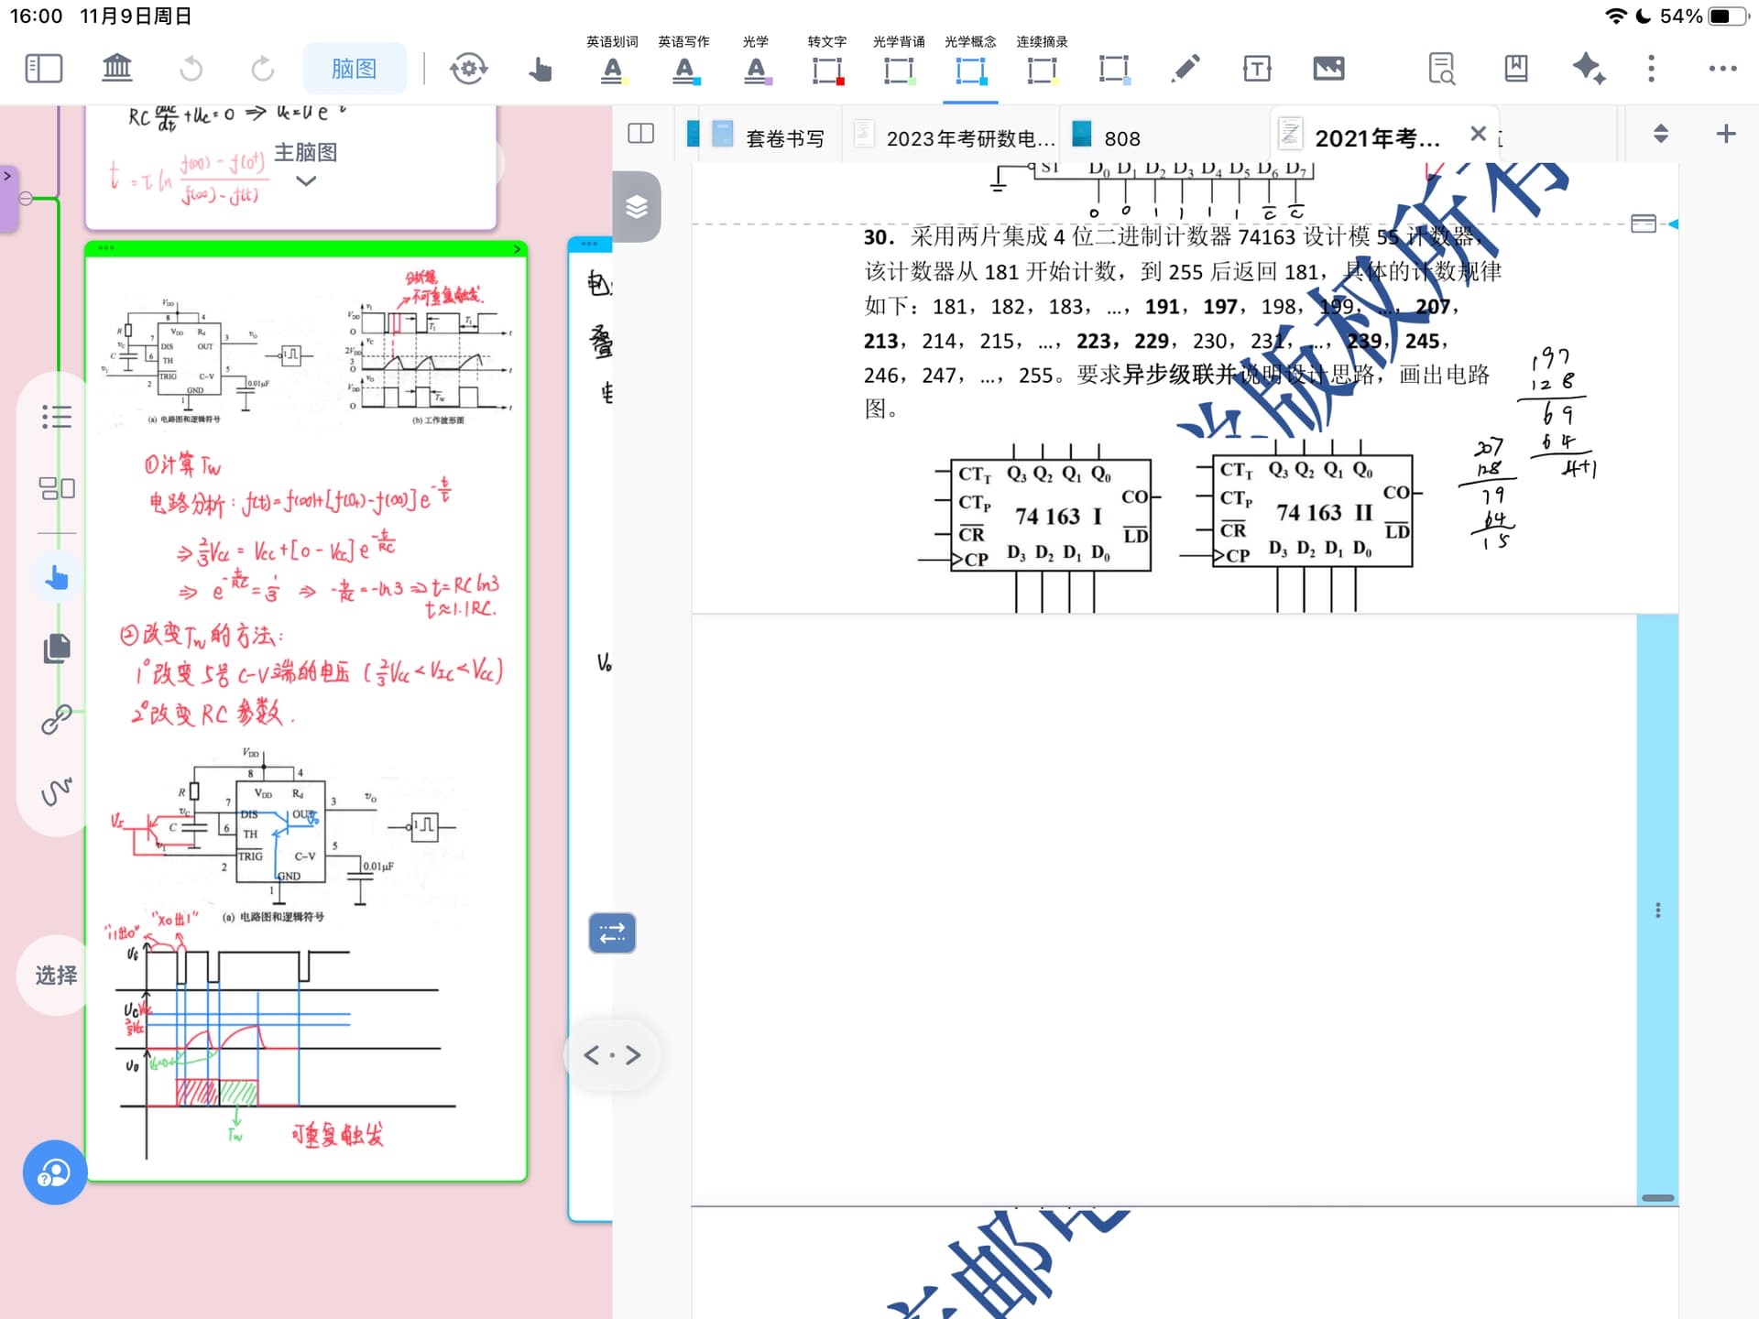Open the AI sparkle assistant
The image size is (1759, 1319).
[x=1588, y=69]
